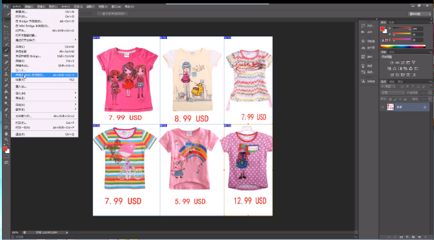
Task: Toggle the lock transparent pixels button
Action: (390, 99)
